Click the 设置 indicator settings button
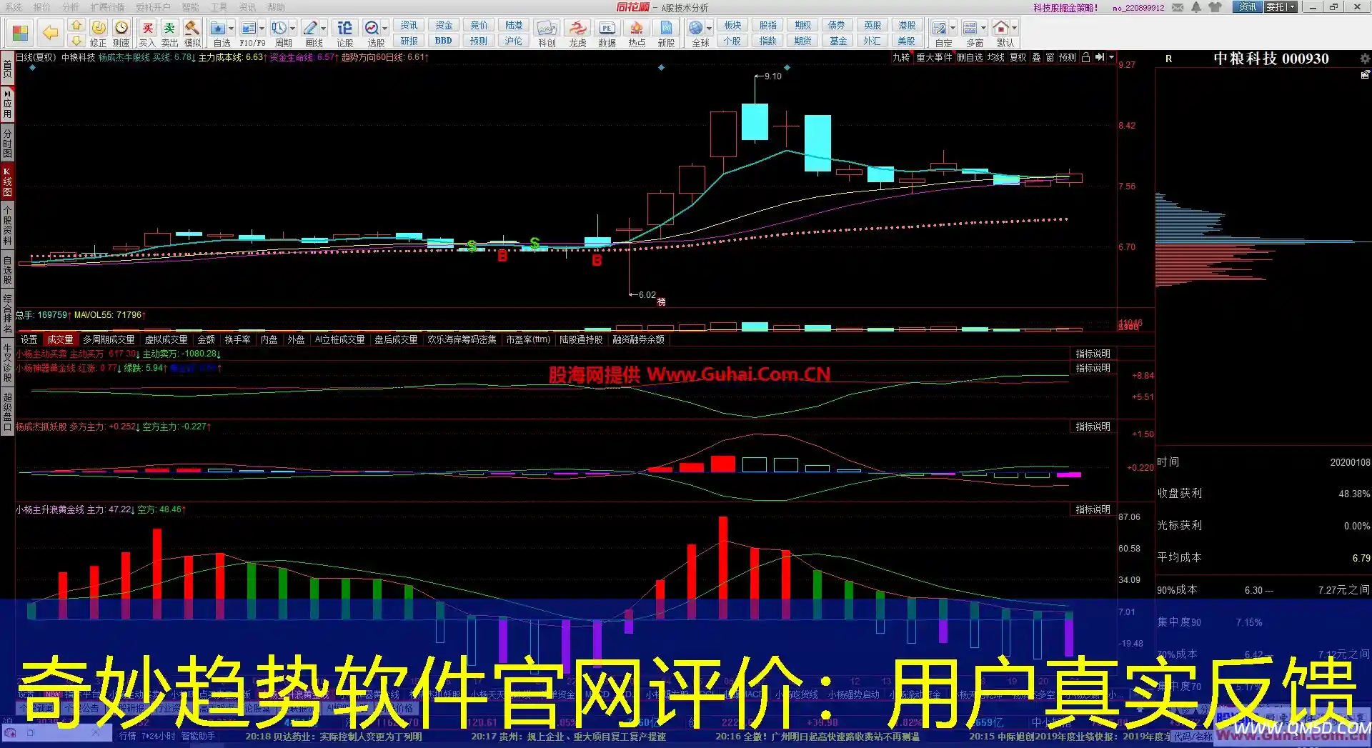The image size is (1372, 748). [29, 339]
